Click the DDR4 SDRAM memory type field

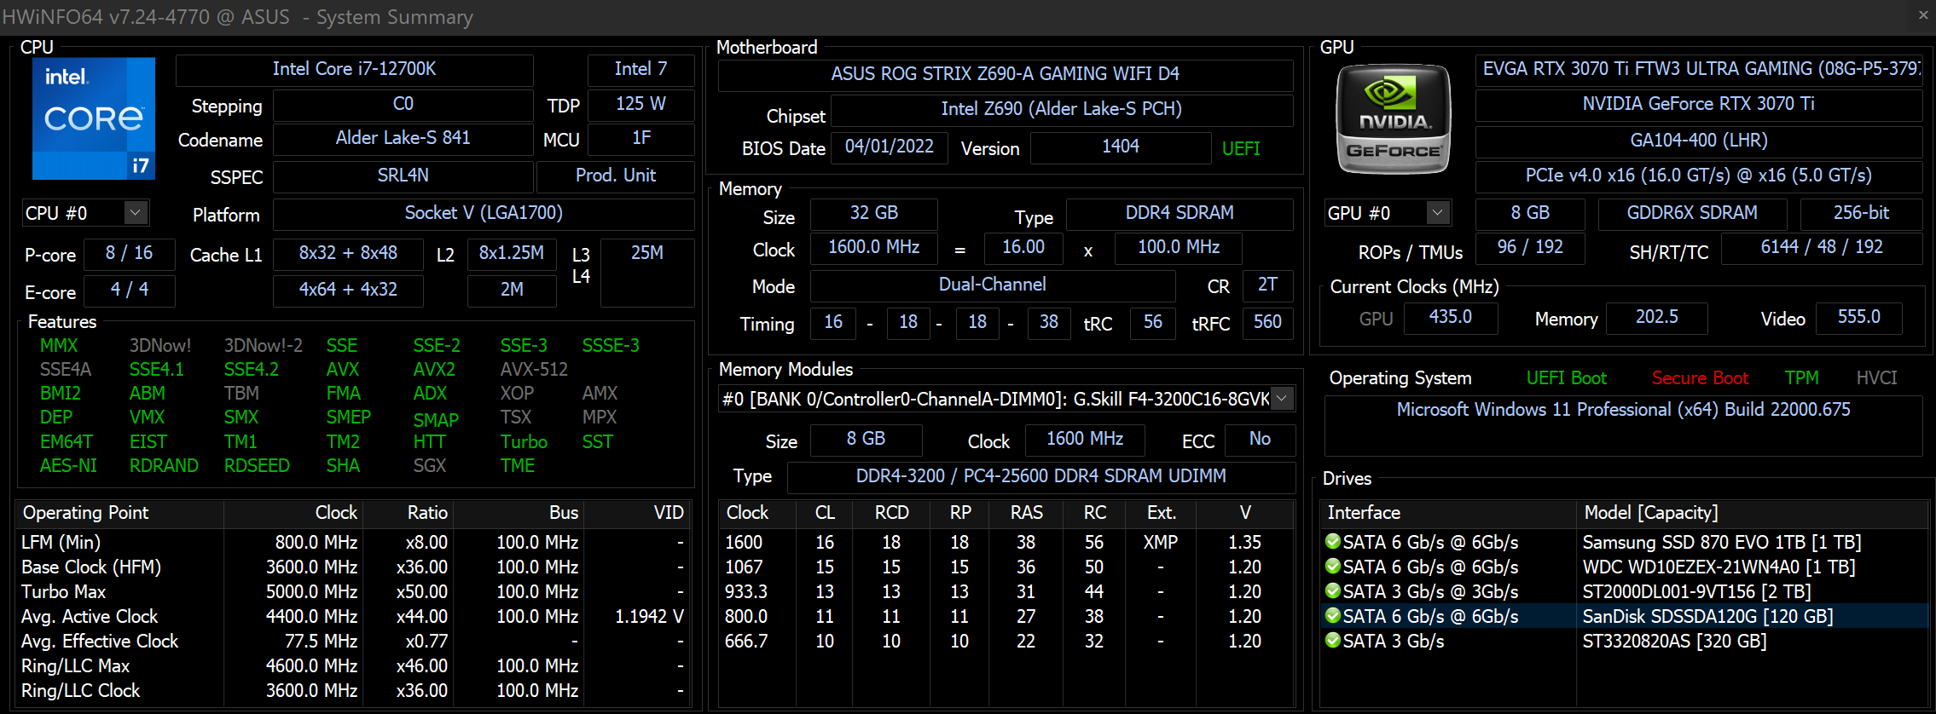click(1180, 213)
